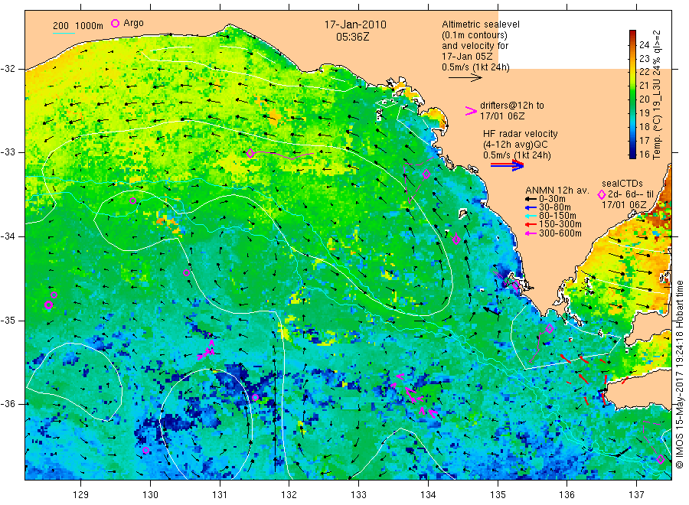Screen dimensions: 689x505
Task: Click the '(0.1m contours)' text
Action: [475, 35]
